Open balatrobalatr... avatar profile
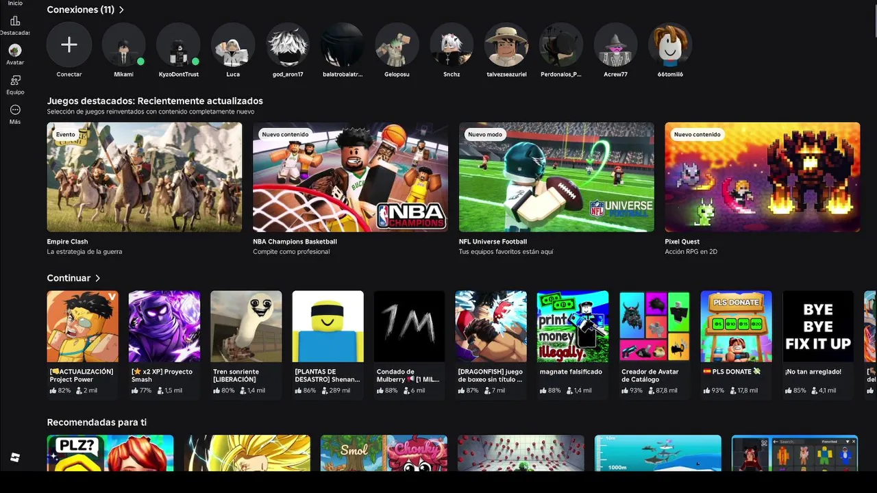The height and width of the screenshot is (493, 877). (343, 45)
